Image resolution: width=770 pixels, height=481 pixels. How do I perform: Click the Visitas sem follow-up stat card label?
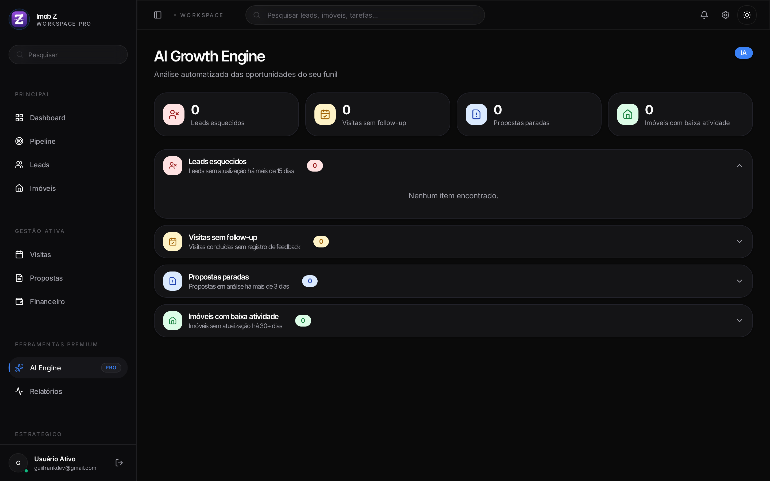pos(374,123)
